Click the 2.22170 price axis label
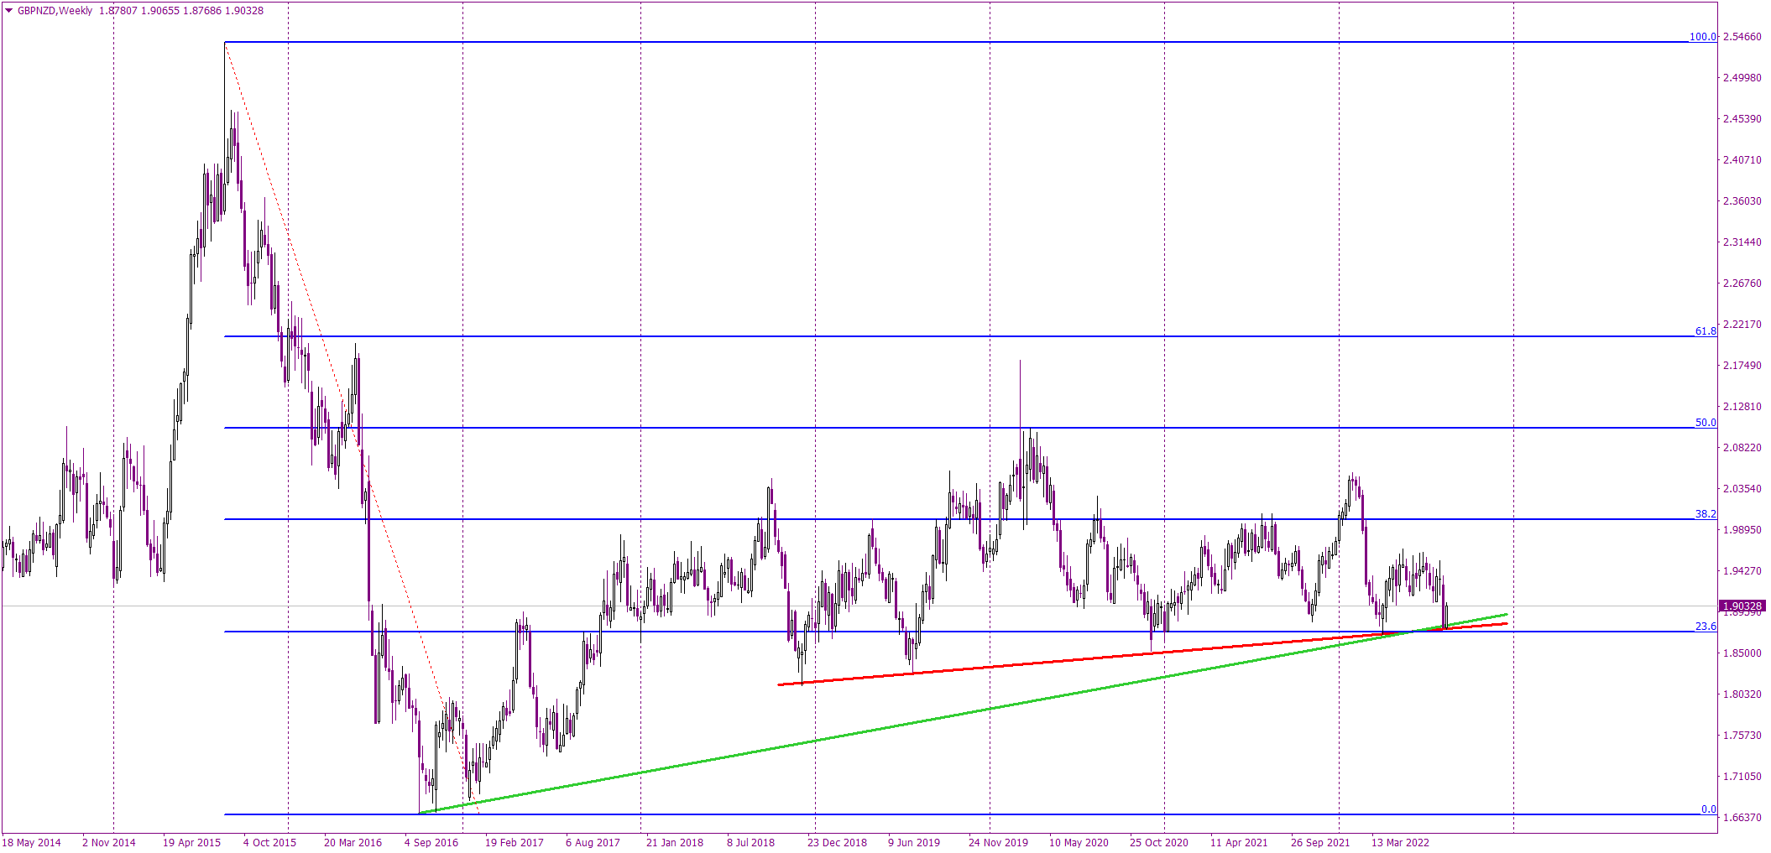This screenshot has width=1771, height=853. point(1742,325)
